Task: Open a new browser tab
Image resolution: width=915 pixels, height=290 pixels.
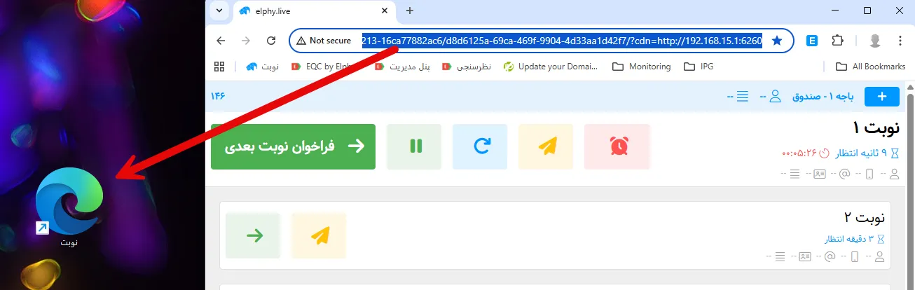Action: pyautogui.click(x=410, y=11)
